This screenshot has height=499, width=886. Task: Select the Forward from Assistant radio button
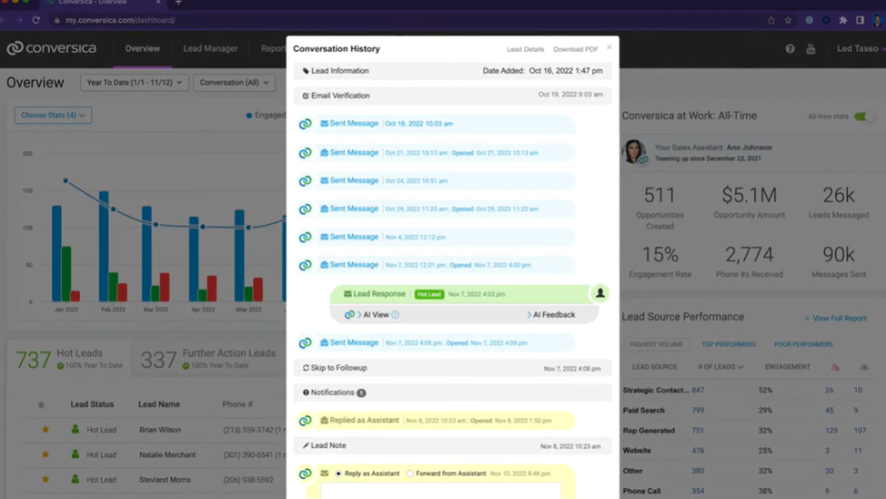tap(410, 474)
